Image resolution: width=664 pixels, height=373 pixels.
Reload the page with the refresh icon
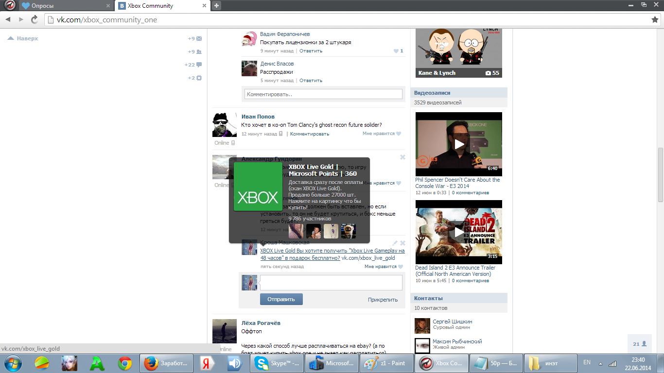[34, 19]
